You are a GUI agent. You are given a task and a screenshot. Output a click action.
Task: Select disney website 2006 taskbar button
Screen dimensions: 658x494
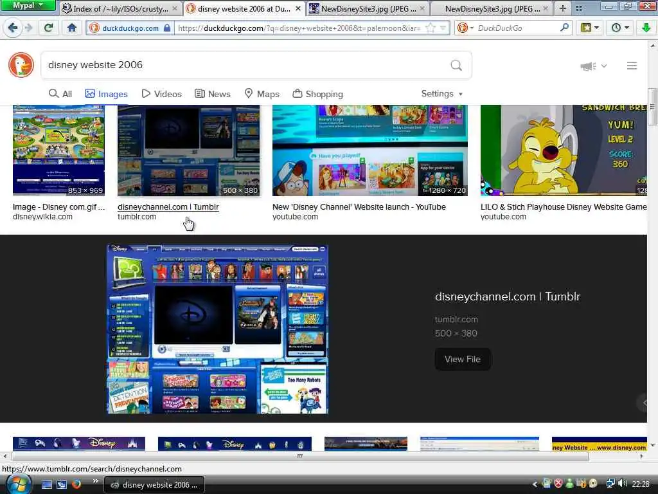(154, 485)
